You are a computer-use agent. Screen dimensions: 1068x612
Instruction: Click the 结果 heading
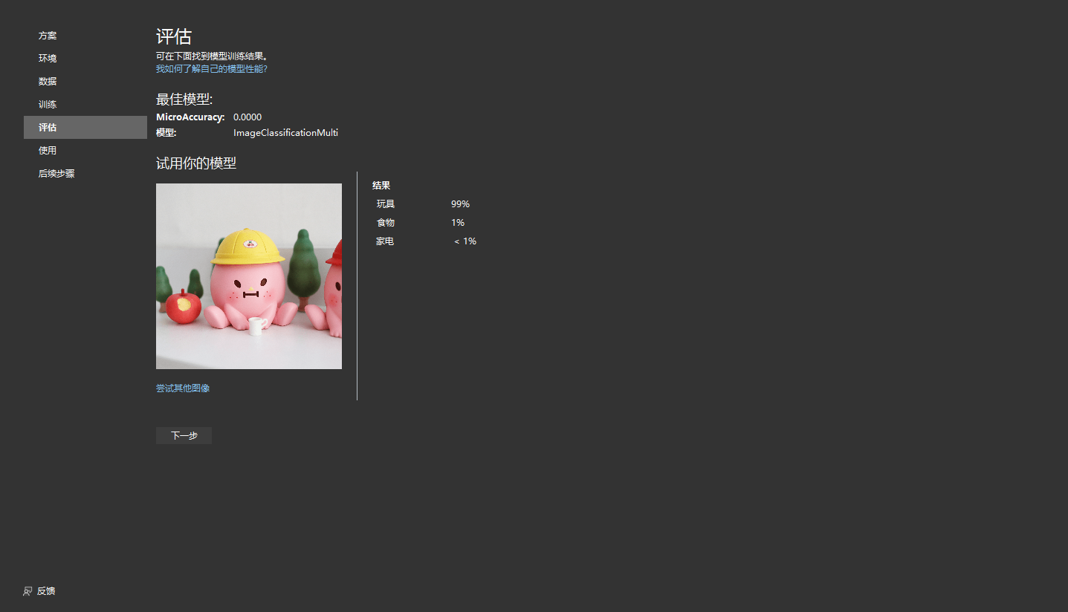pos(381,186)
